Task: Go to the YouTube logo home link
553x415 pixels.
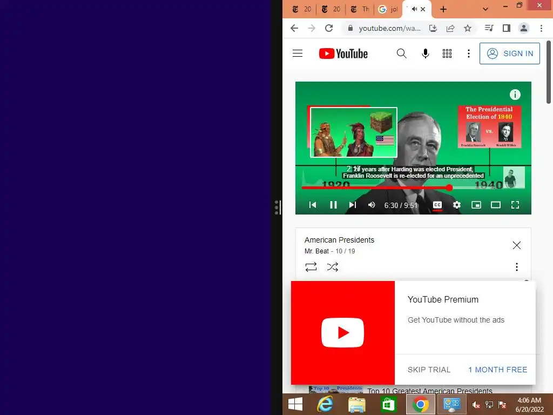Action: pos(343,53)
